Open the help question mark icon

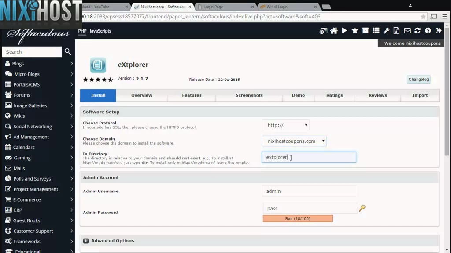pyautogui.click(x=428, y=31)
